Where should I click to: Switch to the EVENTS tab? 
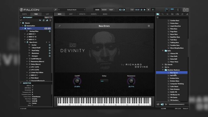[94, 14]
